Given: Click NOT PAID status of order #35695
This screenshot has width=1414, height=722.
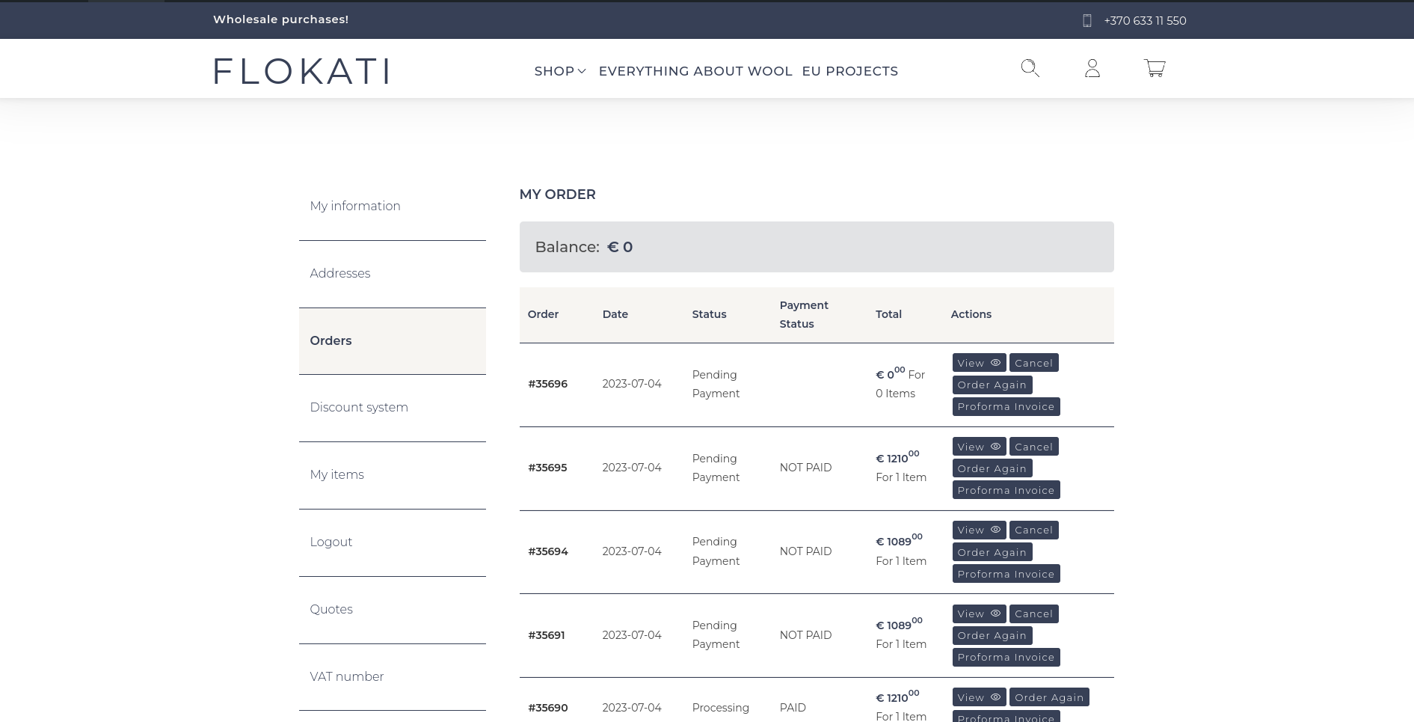Looking at the screenshot, I should click(x=805, y=468).
